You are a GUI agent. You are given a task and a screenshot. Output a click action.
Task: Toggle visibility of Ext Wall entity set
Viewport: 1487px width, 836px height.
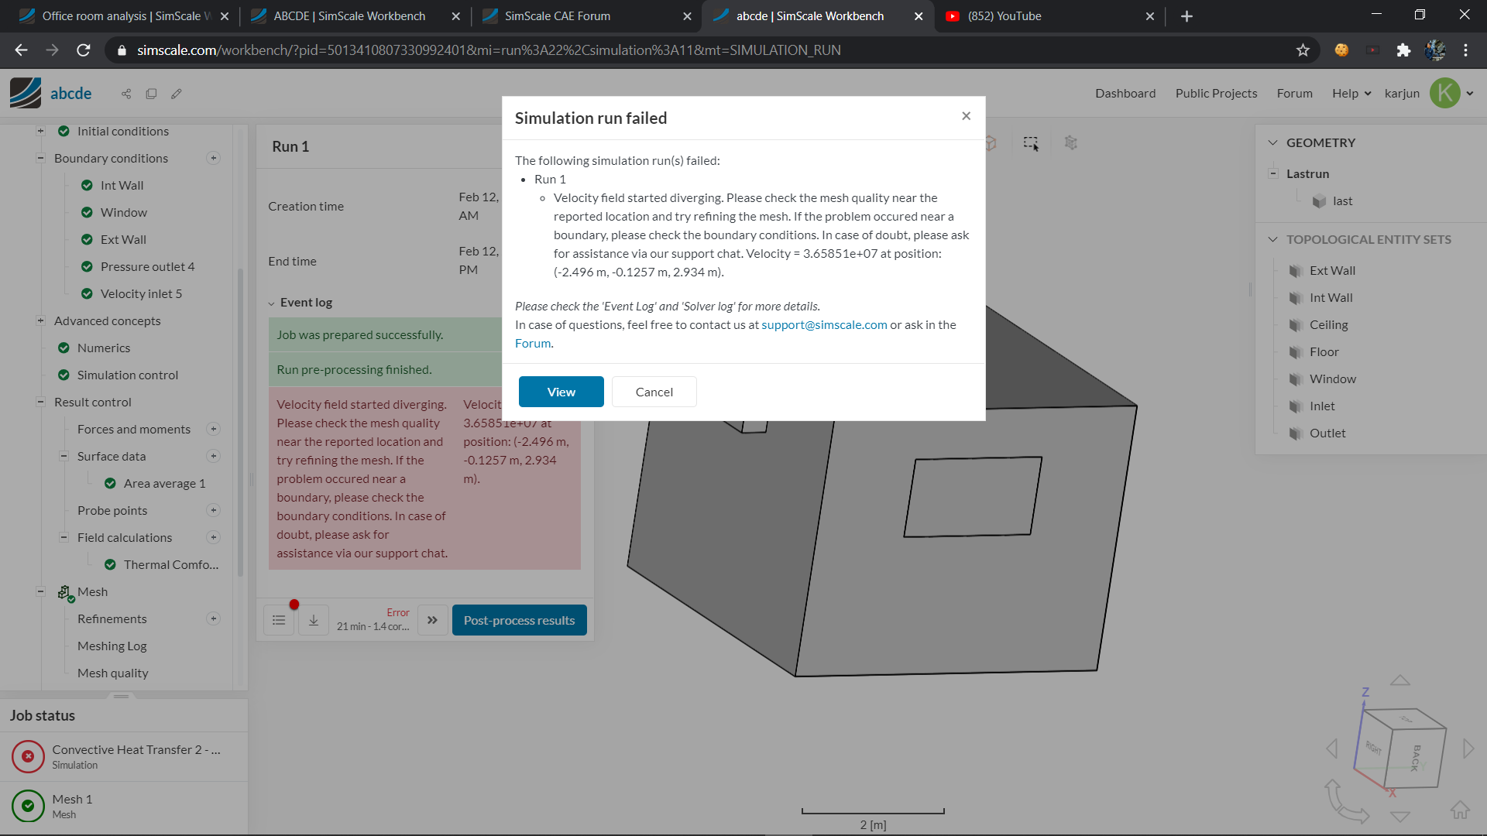pyautogui.click(x=1295, y=271)
